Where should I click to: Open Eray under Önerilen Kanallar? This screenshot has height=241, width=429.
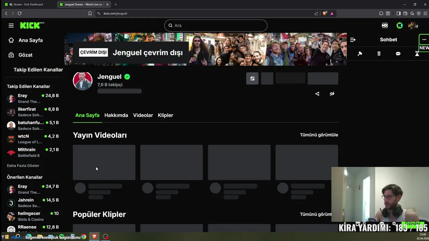pos(33,189)
